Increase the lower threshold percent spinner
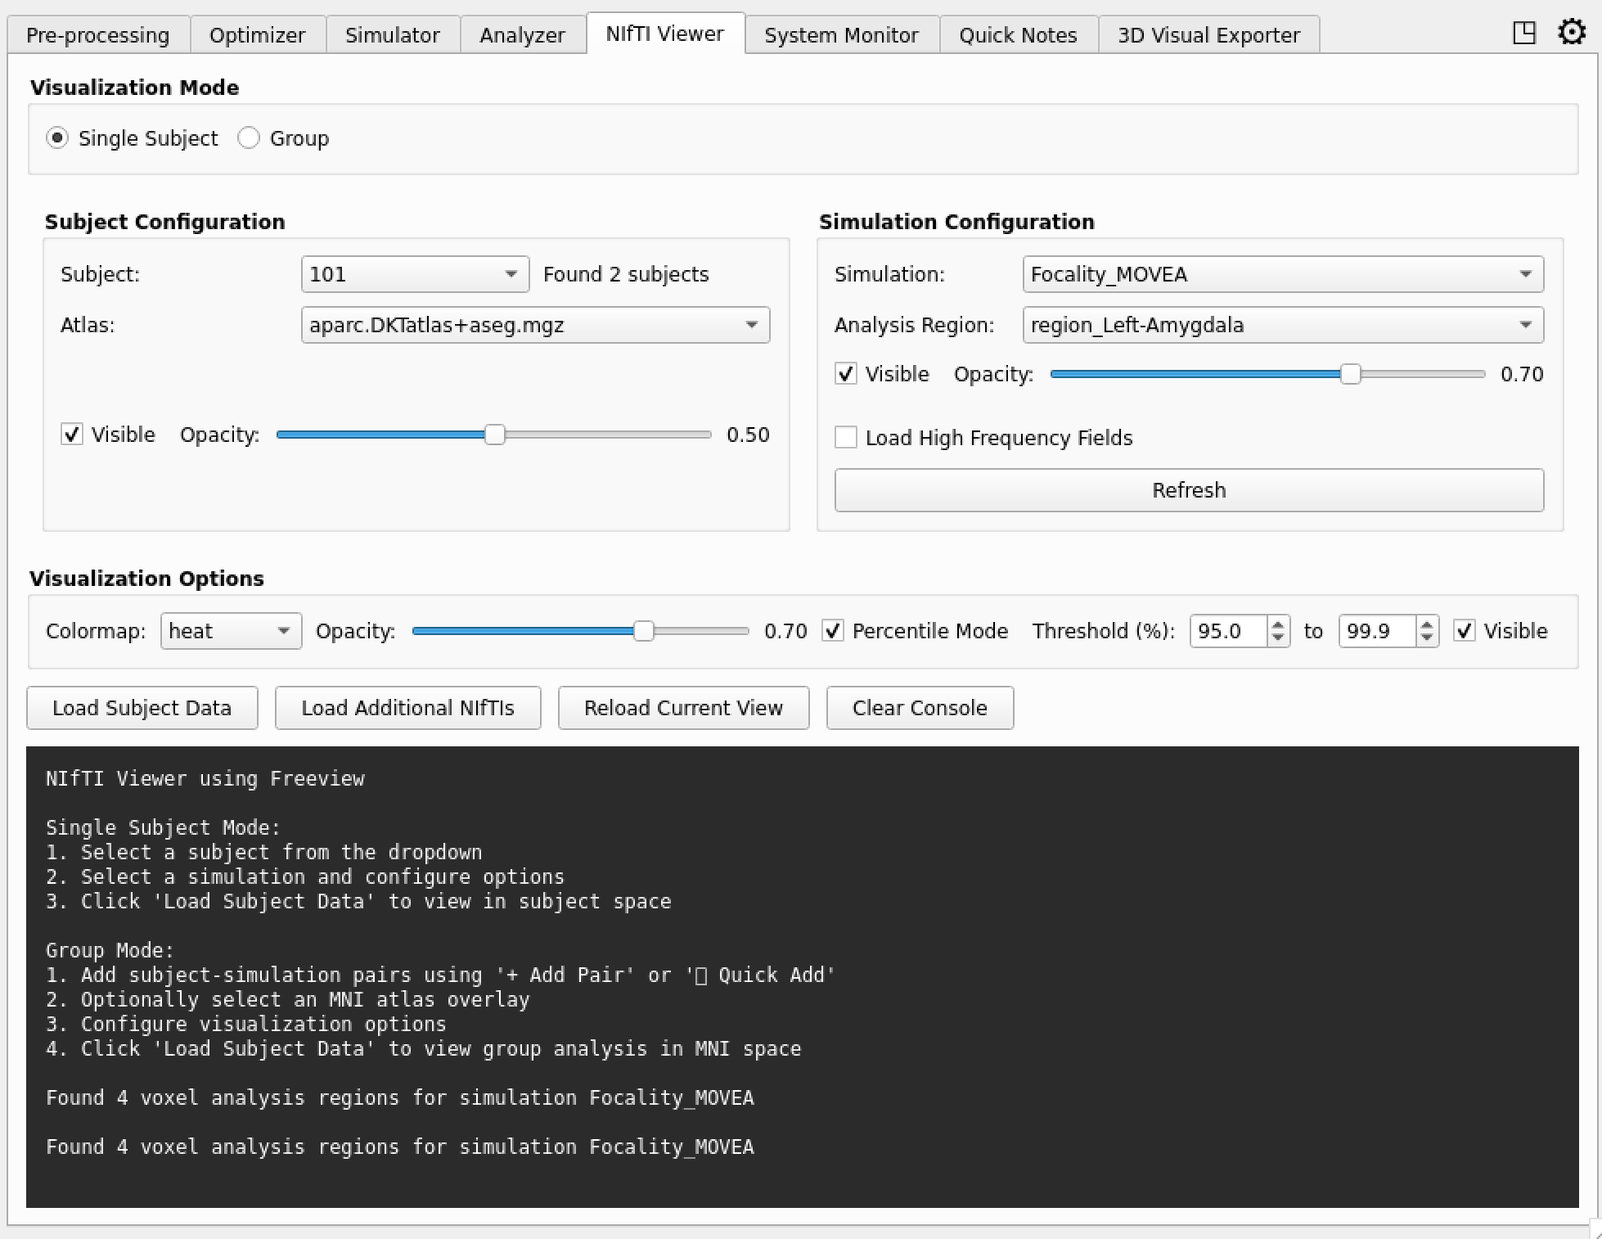 pos(1277,624)
